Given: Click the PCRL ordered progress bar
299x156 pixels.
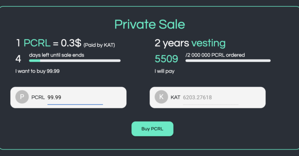Looking at the screenshot, I should point(228,61).
